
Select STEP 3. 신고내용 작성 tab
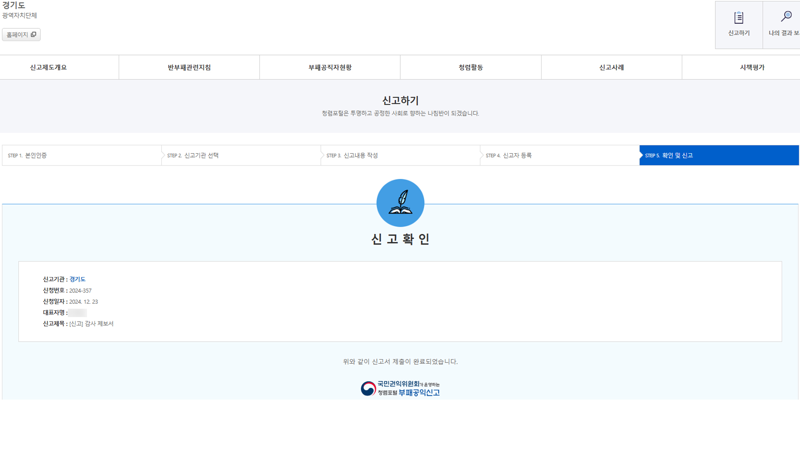click(400, 155)
